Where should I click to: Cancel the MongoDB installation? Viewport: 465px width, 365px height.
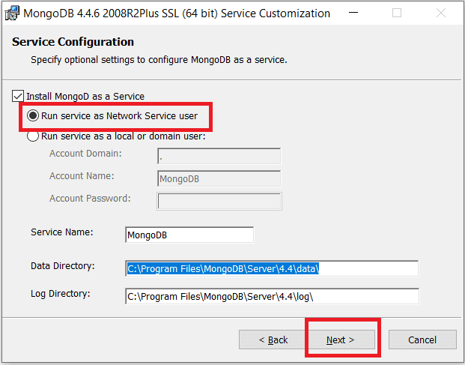[x=422, y=340]
